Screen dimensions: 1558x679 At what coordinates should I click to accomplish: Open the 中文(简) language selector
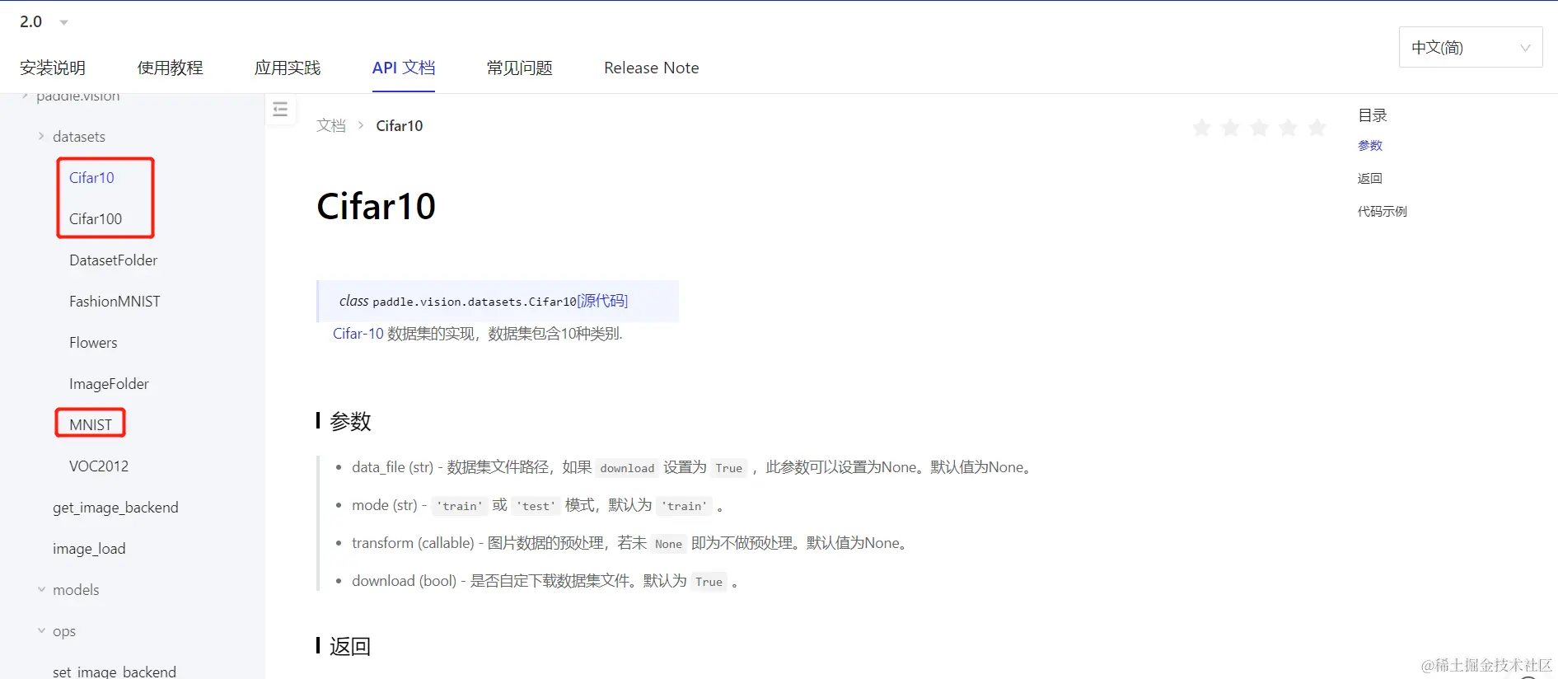1471,47
